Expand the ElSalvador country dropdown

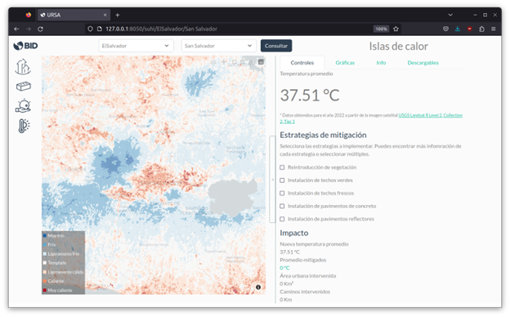[136, 46]
